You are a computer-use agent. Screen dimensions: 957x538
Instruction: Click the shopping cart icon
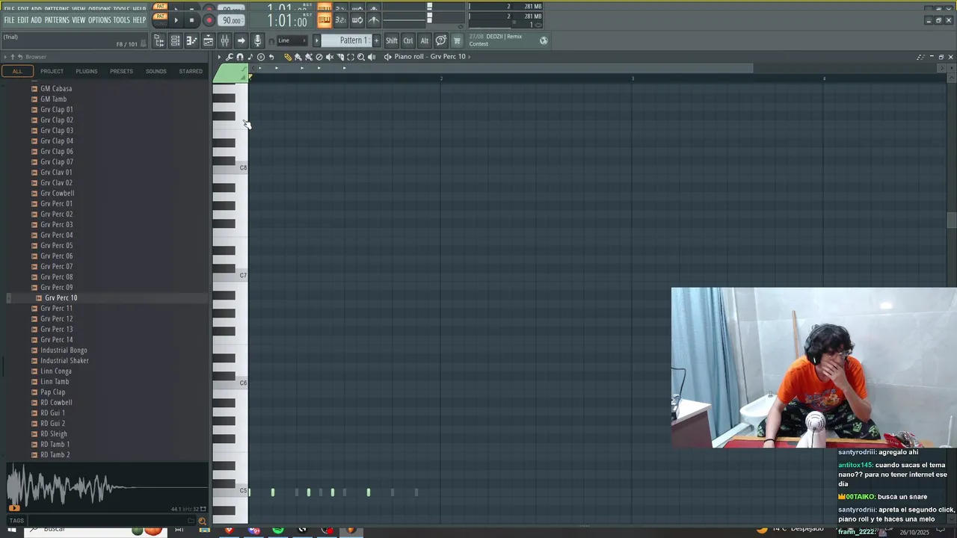[457, 40]
